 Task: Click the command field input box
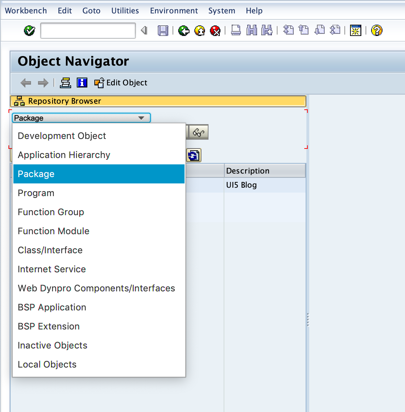click(x=87, y=31)
